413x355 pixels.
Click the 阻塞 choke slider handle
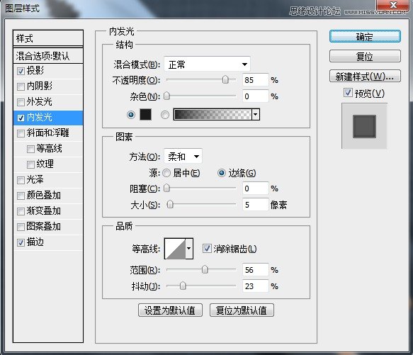click(166, 188)
